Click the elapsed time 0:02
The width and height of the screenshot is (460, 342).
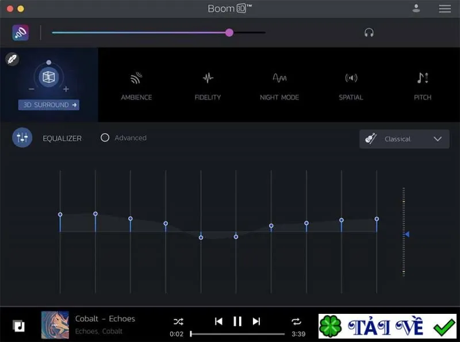click(x=177, y=334)
